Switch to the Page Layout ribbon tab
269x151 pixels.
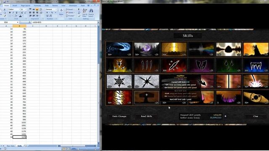25,5
